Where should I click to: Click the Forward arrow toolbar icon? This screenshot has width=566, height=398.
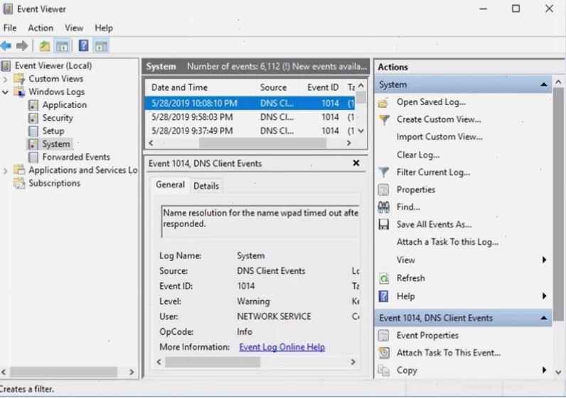(x=22, y=45)
